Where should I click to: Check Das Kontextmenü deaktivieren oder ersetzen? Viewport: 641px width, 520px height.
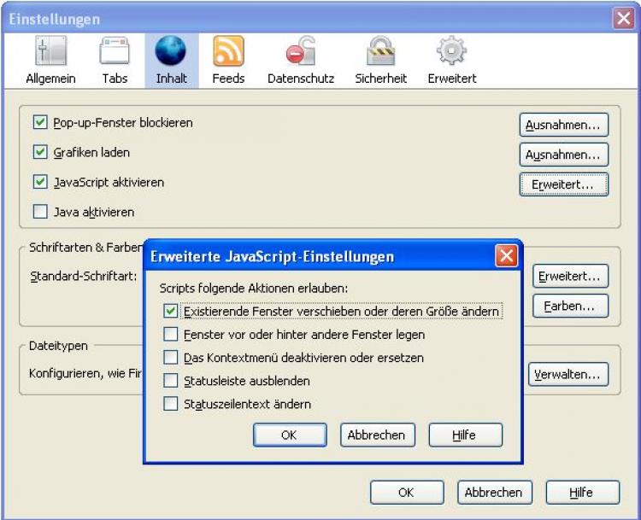pyautogui.click(x=171, y=358)
